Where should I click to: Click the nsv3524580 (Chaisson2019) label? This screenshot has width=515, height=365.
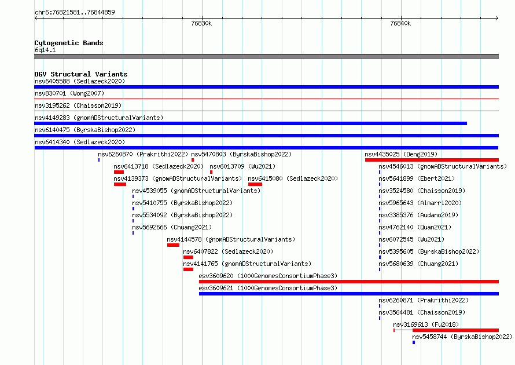422,191
